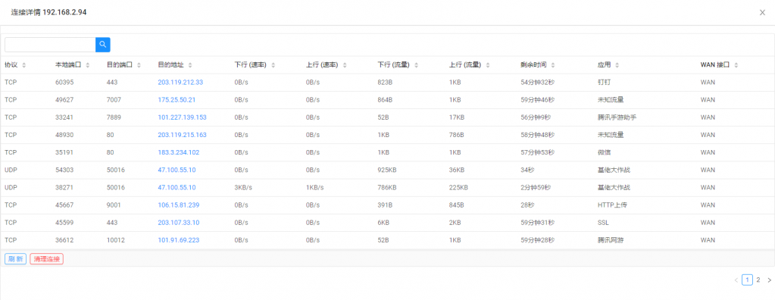Image resolution: width=775 pixels, height=300 pixels.
Task: Sort by 剩余时间 column
Action: pyautogui.click(x=553, y=65)
